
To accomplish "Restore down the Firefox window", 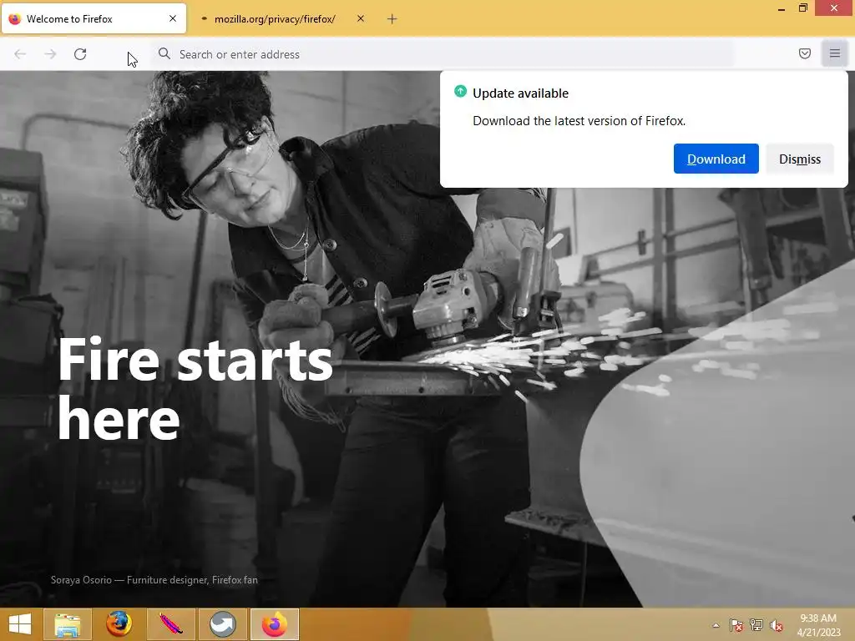I will (802, 8).
